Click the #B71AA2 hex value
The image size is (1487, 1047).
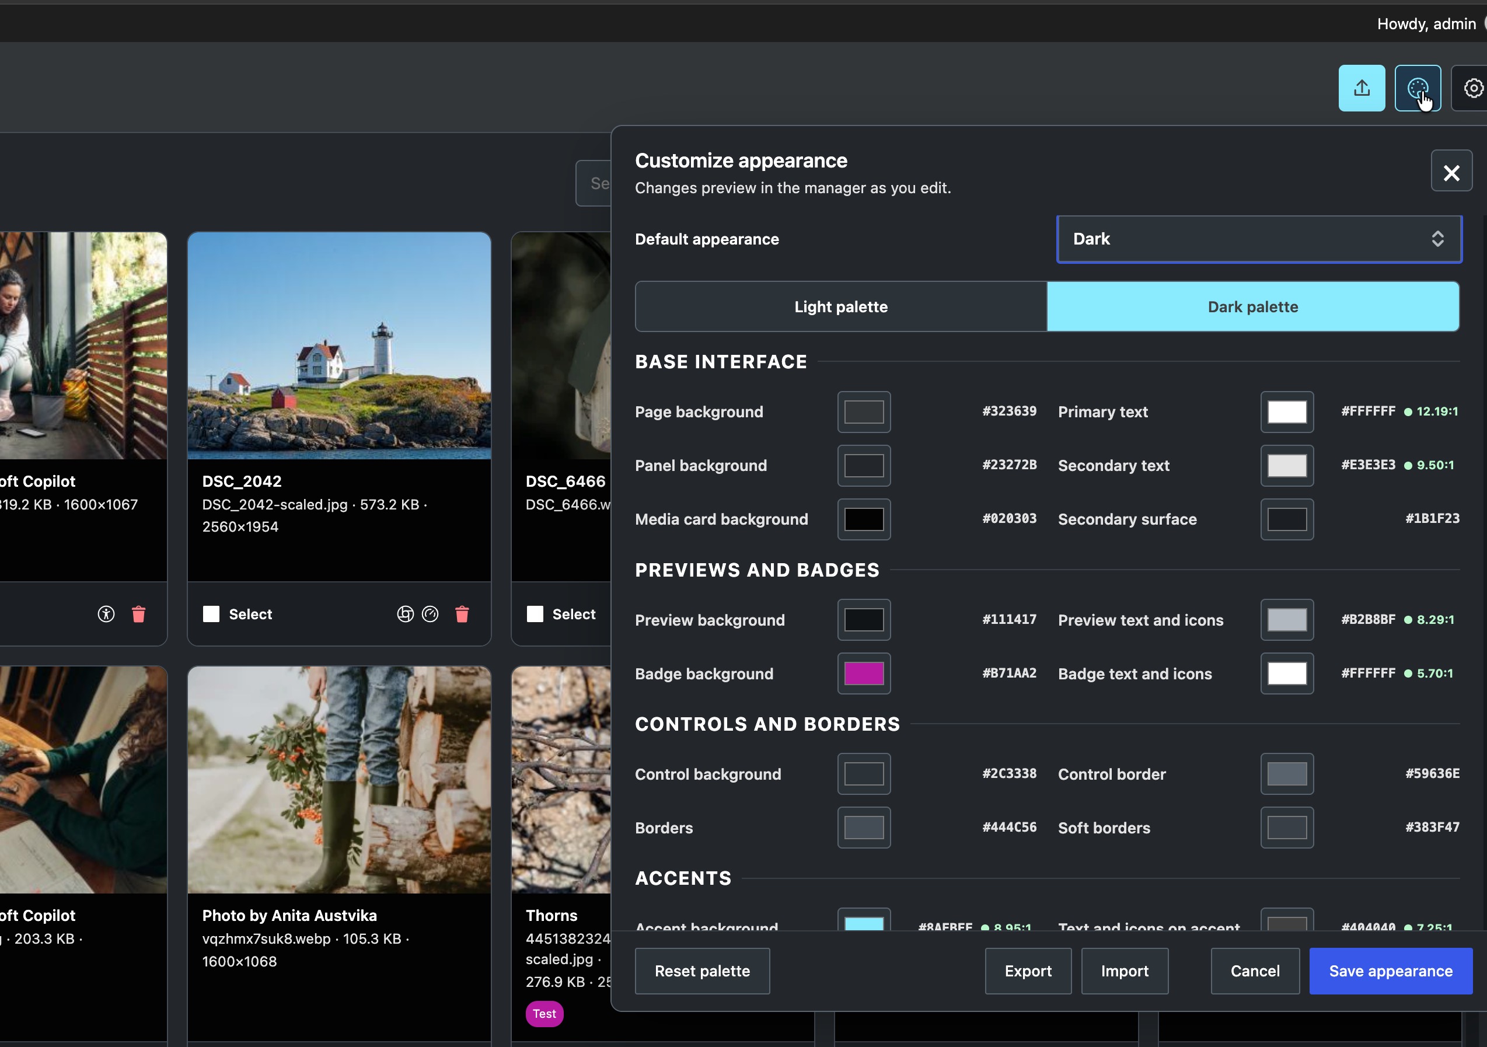tap(1009, 673)
